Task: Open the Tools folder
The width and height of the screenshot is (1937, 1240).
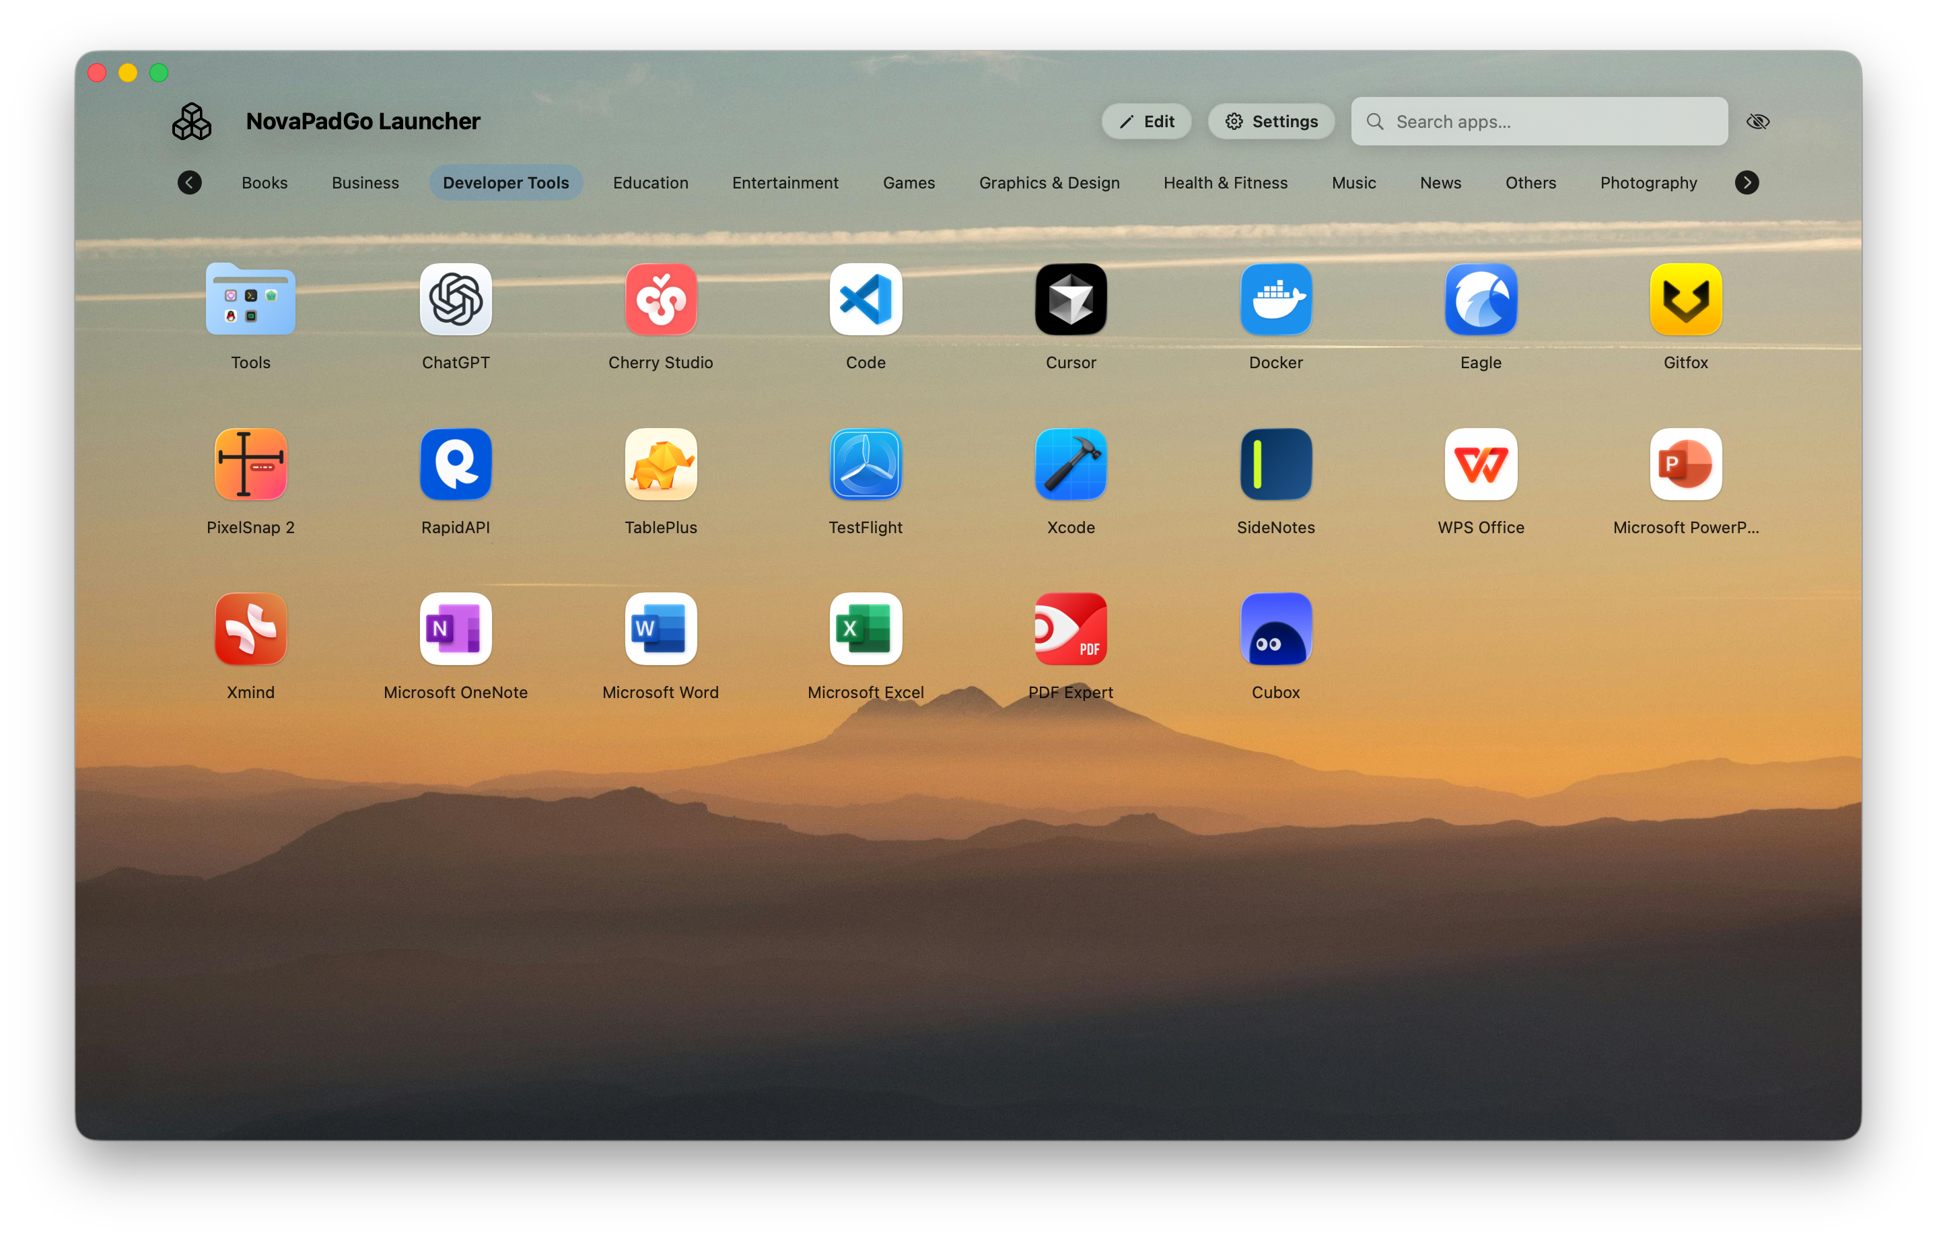Action: (250, 300)
